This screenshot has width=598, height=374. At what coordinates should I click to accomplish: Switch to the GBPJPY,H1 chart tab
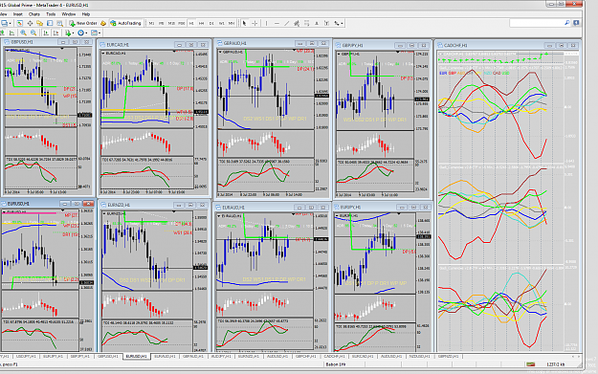tap(79, 356)
